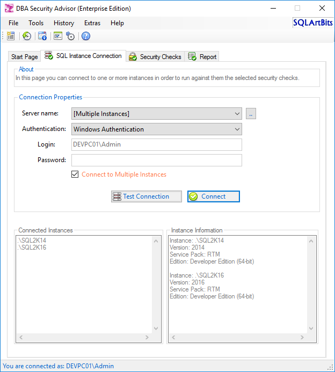Image resolution: width=335 pixels, height=372 pixels.
Task: Click Connected Instances scroll left arrow
Action: click(21, 337)
